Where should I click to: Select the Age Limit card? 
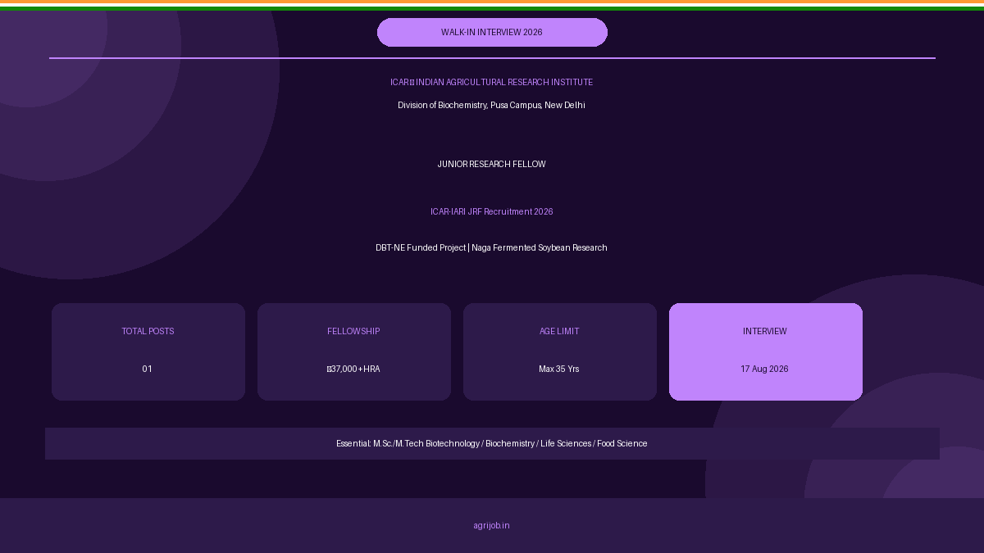point(560,351)
